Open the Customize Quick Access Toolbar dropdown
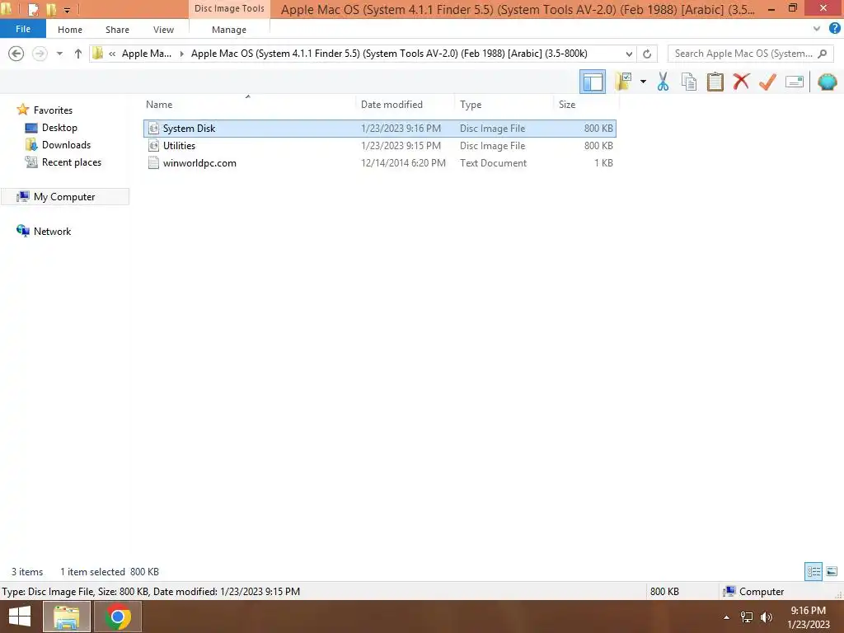The height and width of the screenshot is (633, 844). pos(68,10)
